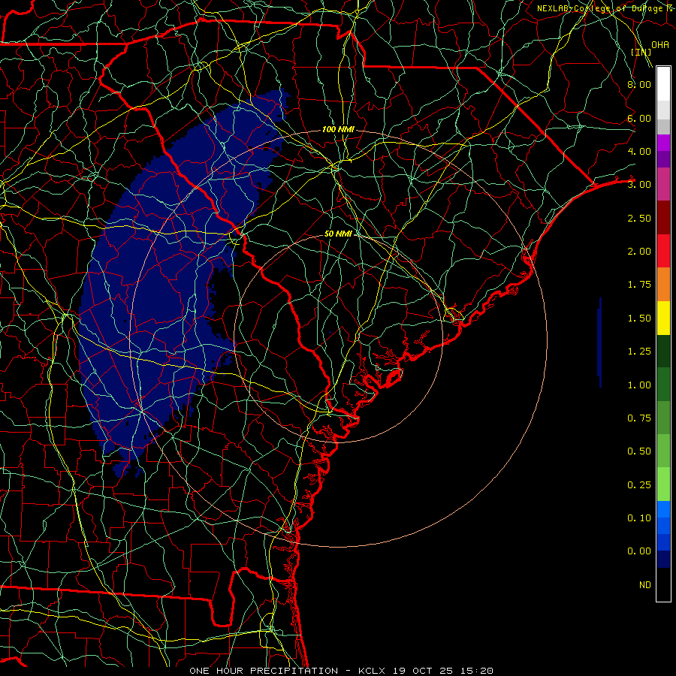Click the small blue streak offshore
Screen dimensions: 676x676
(599, 343)
